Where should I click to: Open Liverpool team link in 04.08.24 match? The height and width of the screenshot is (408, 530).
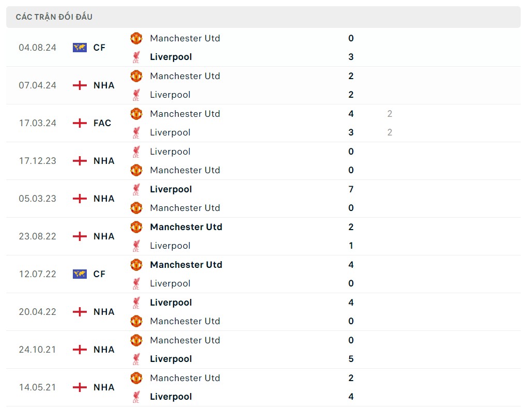click(170, 57)
